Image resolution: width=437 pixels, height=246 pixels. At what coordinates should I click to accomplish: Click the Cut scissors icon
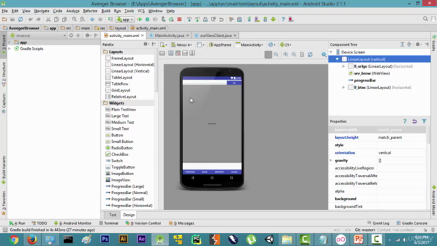[48, 19]
